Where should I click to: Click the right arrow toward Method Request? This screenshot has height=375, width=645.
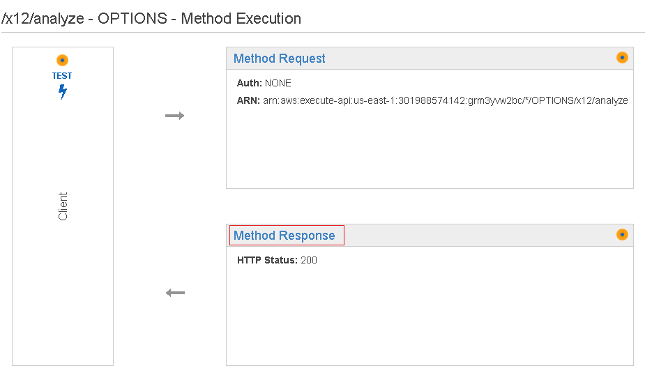point(174,116)
